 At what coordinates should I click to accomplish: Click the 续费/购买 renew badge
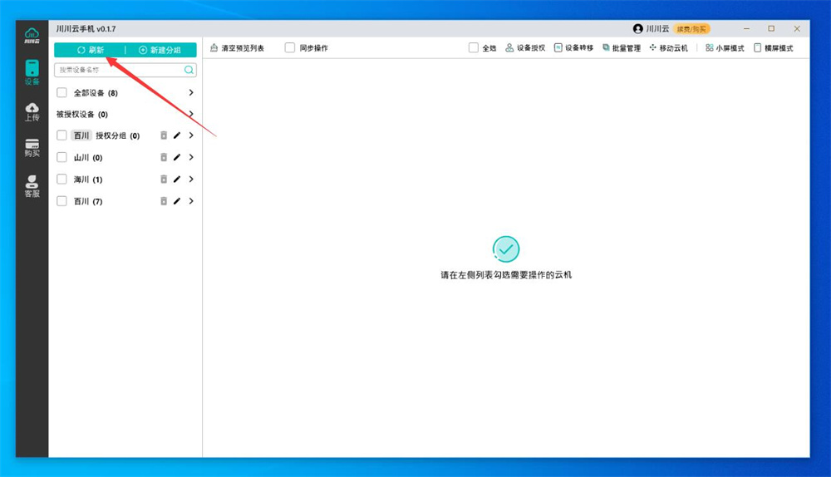691,29
